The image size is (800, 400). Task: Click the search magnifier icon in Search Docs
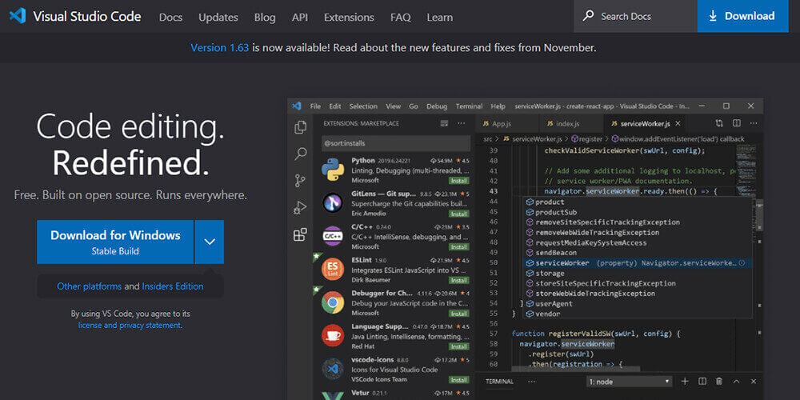click(588, 16)
